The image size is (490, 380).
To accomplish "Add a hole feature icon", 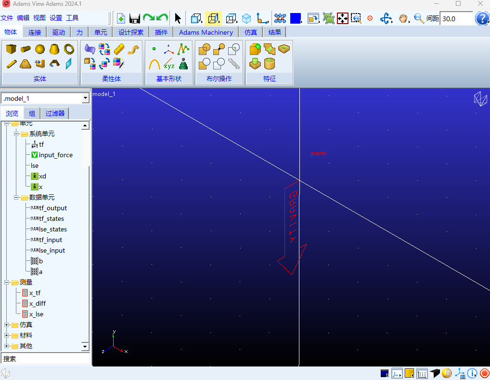I will 284,49.
